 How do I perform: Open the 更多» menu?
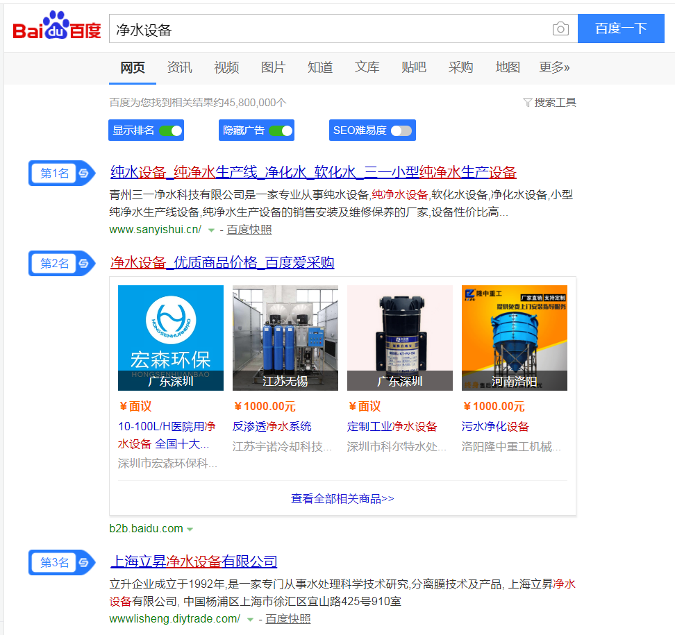554,67
